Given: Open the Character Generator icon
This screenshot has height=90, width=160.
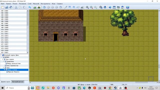Looking at the screenshot, I should point(122,7).
